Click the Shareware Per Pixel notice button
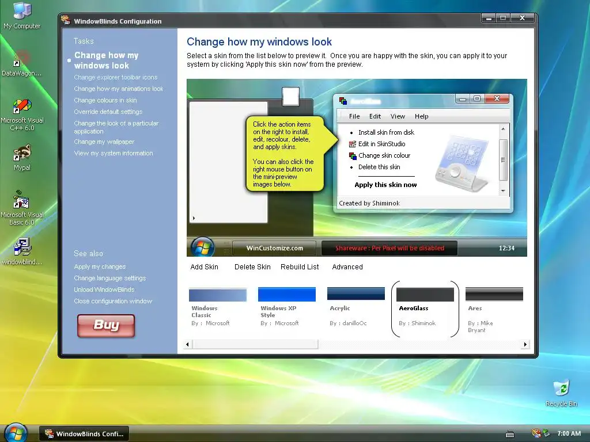This screenshot has width=590, height=442. 389,248
